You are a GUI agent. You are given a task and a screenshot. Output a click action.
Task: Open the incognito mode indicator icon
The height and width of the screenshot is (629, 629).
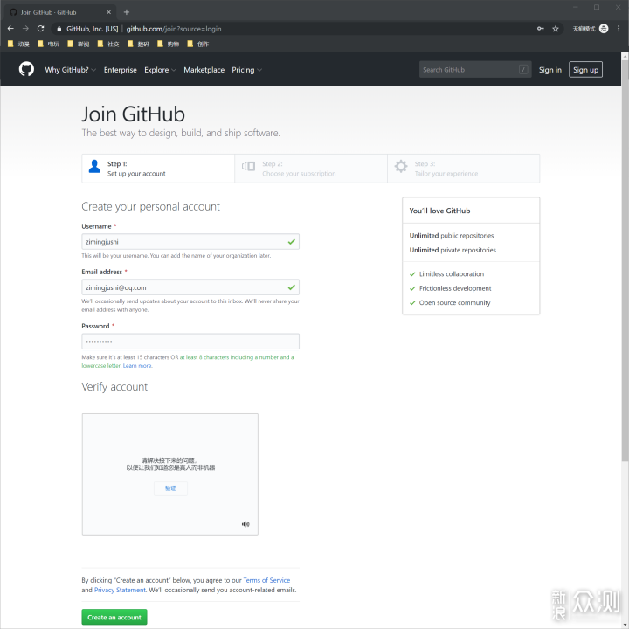tap(604, 29)
